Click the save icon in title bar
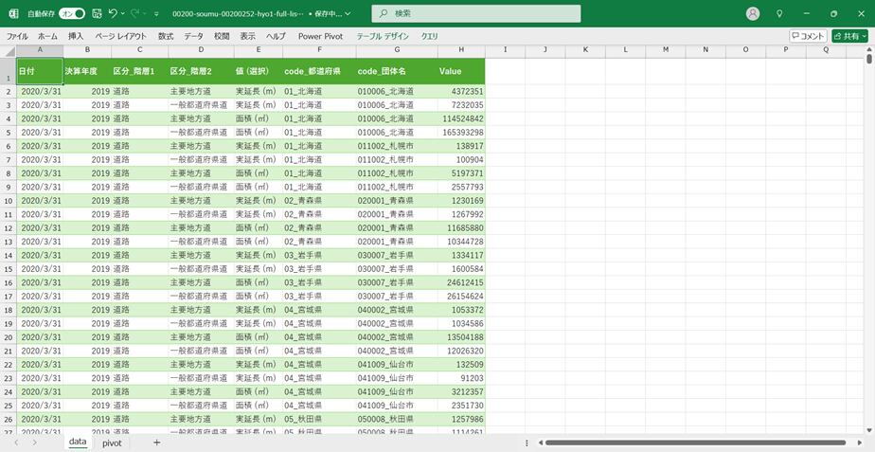875x452 pixels. (97, 13)
